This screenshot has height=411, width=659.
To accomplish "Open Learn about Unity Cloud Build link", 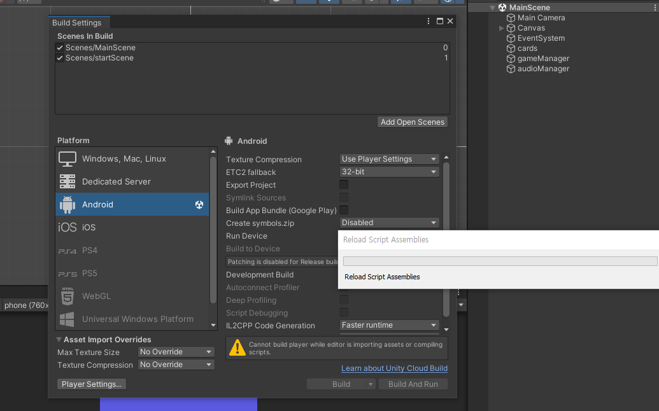I will point(394,368).
